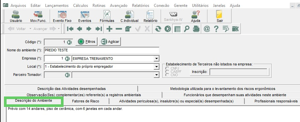
Task: Open the Fórmulas icon
Action: [107, 16]
